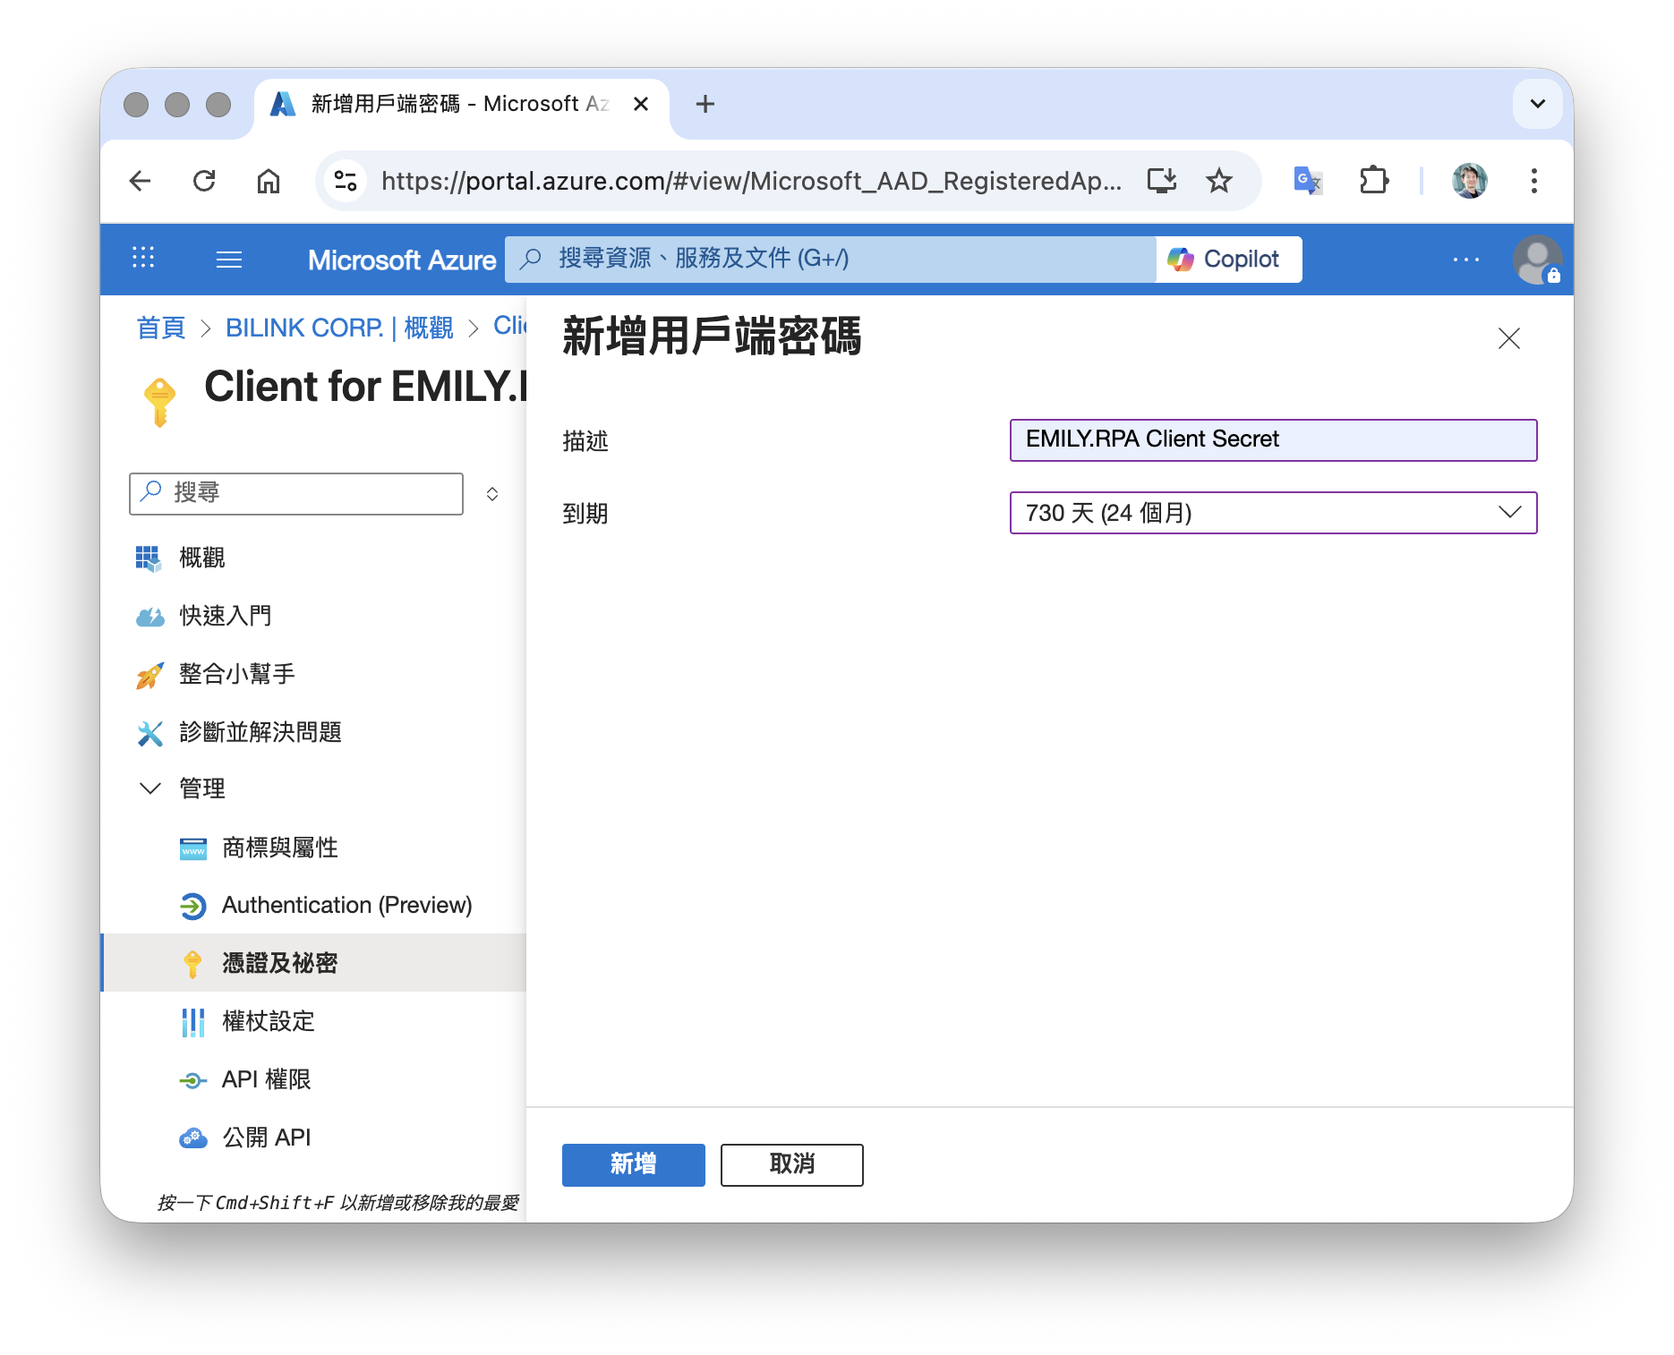Go to 首頁 breadcrumb link
Screen dimensions: 1674x1355
coord(161,328)
